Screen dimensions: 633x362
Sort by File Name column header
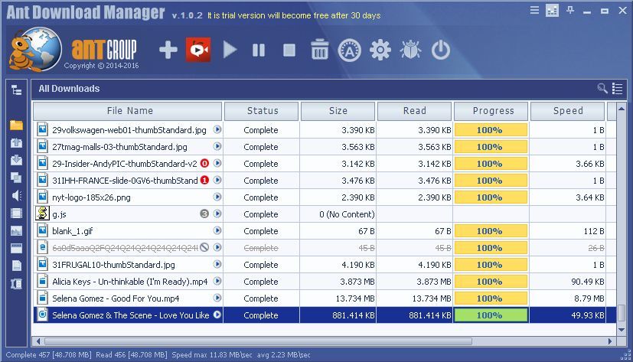pyautogui.click(x=128, y=111)
